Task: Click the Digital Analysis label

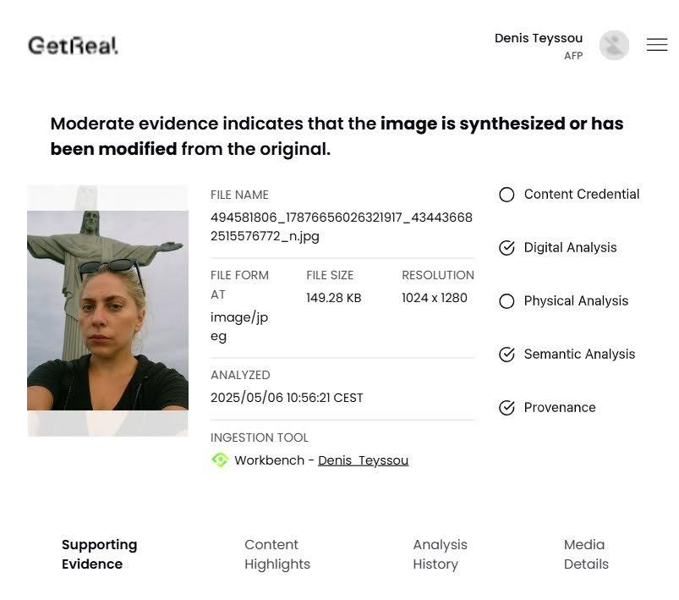Action: [x=570, y=248]
